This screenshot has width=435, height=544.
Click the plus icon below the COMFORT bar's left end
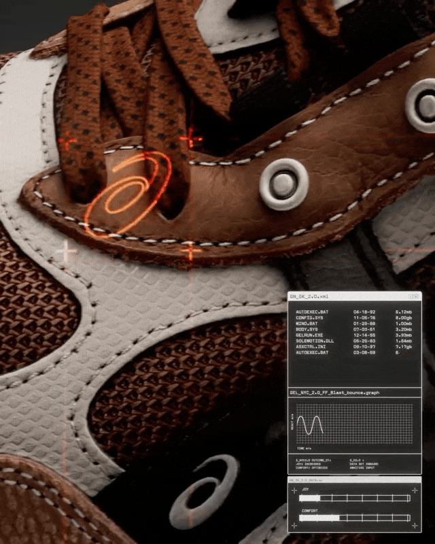[x=294, y=526]
